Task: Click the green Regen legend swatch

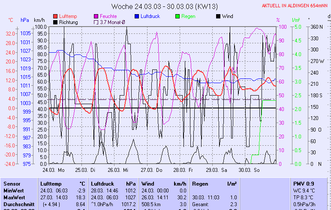Action: click(x=178, y=16)
